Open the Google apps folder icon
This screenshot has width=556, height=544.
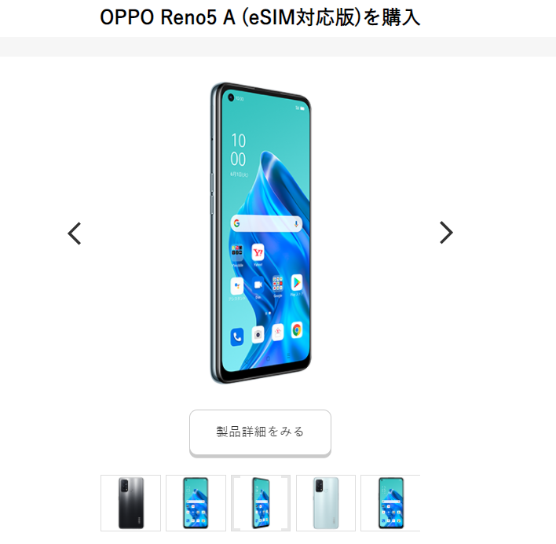(x=278, y=285)
